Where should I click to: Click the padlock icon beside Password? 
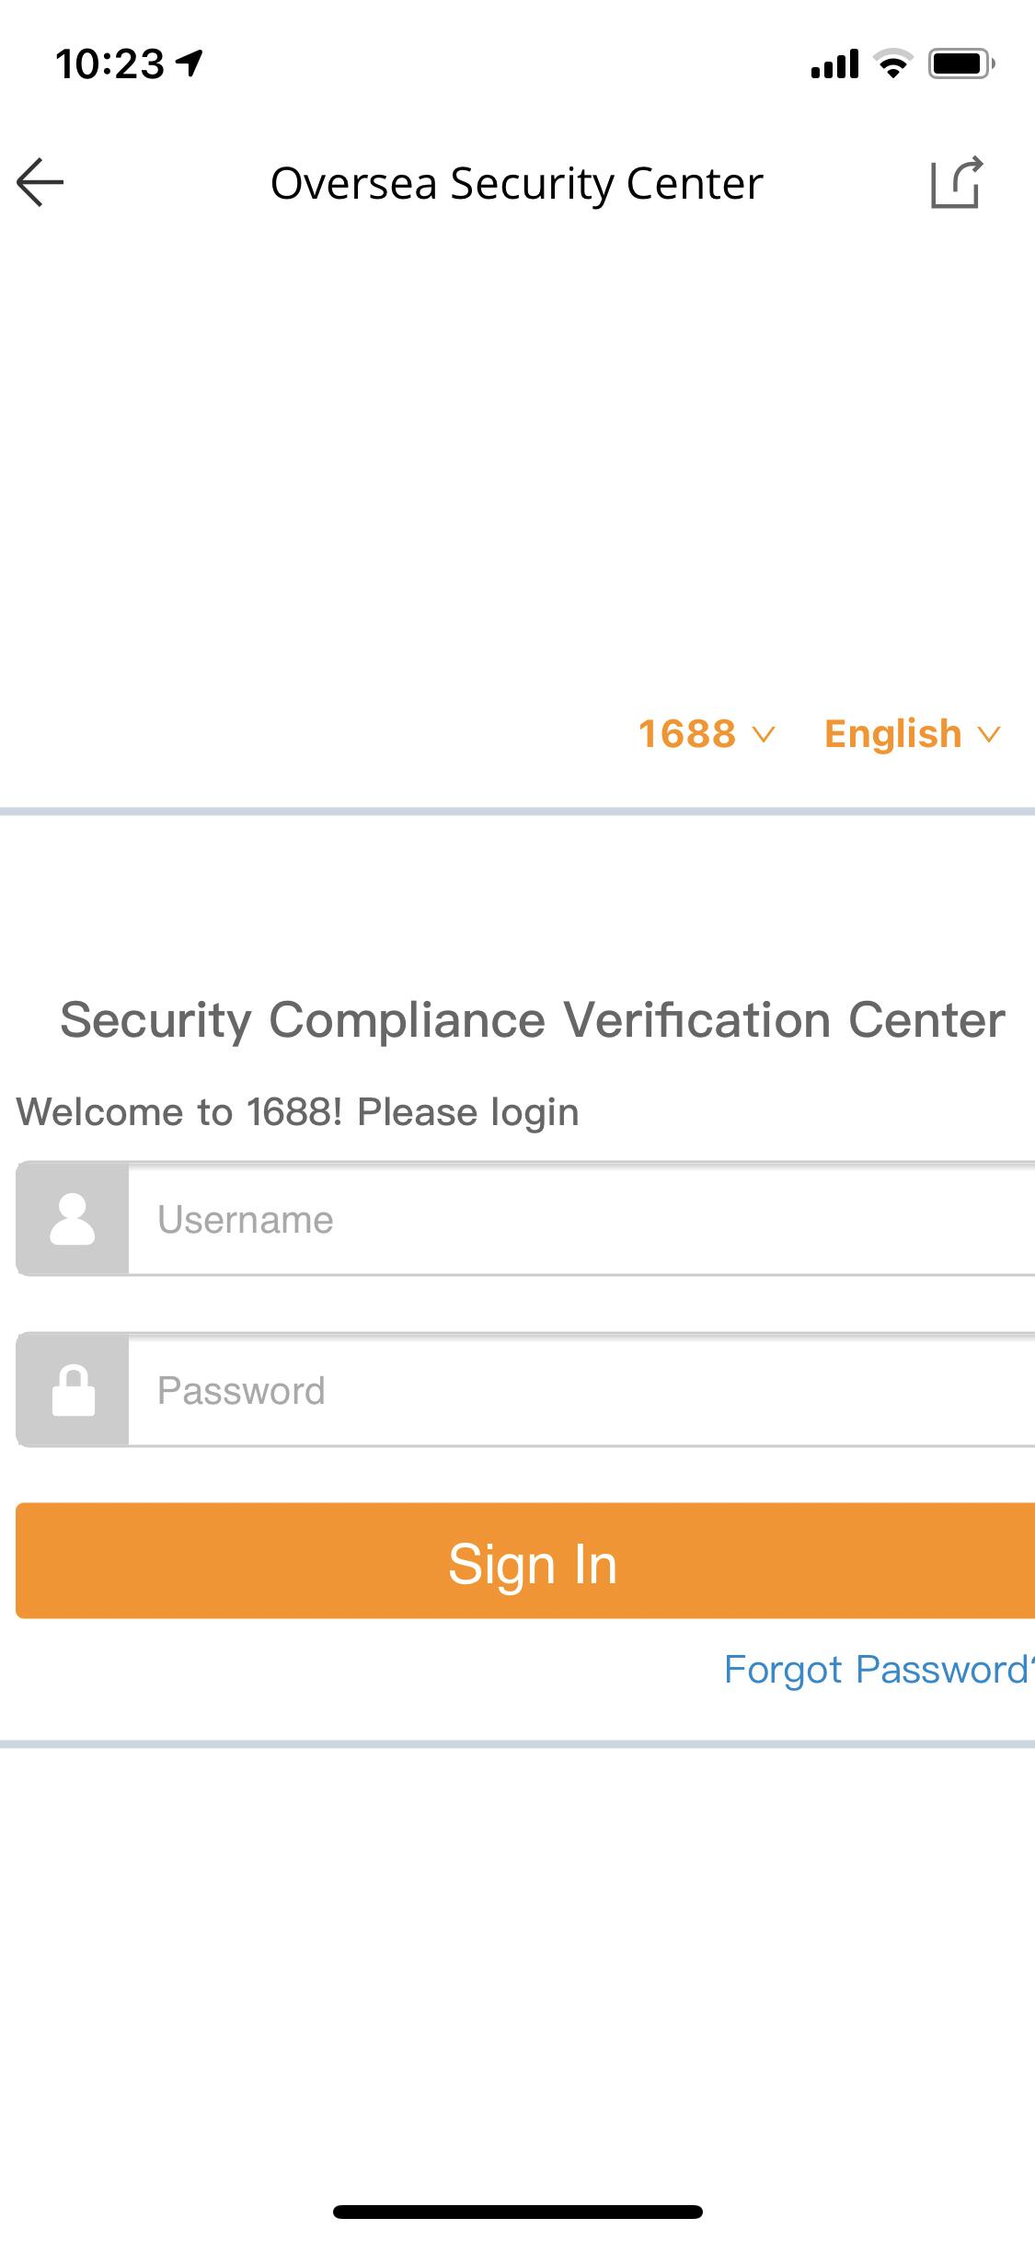tap(73, 1390)
